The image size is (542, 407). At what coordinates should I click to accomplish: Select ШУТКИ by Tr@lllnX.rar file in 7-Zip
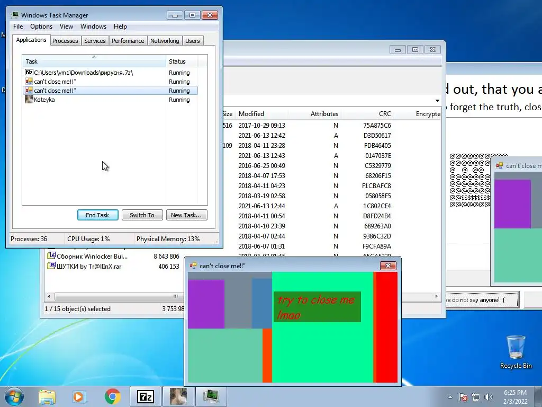[x=89, y=267]
